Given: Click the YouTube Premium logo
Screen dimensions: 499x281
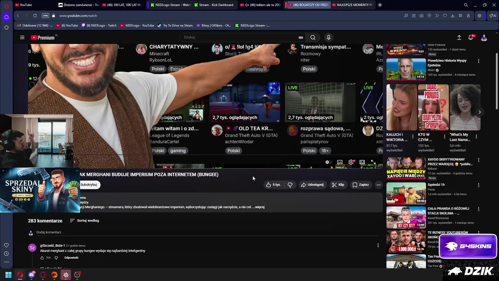Looking at the screenshot, I should [x=42, y=37].
